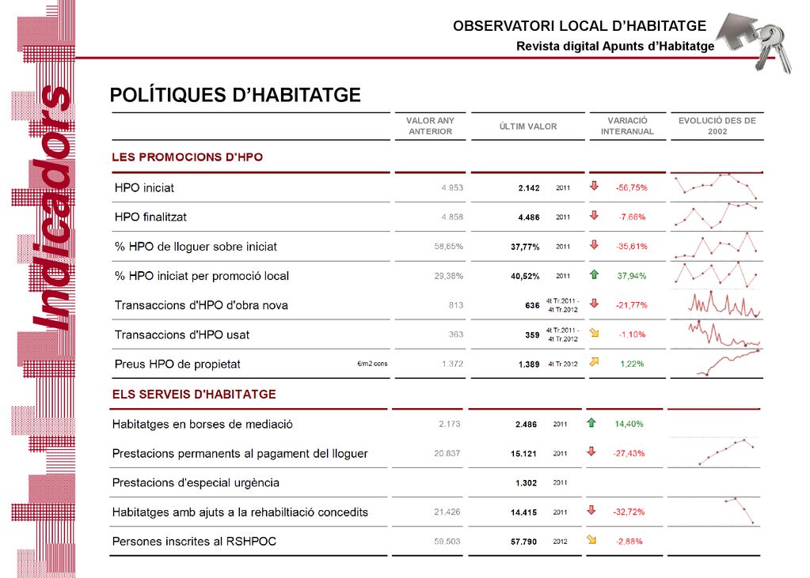
Task: Click the 'OBSERVATORI LOCAL D'HABITATGE' header
Action: 580,26
